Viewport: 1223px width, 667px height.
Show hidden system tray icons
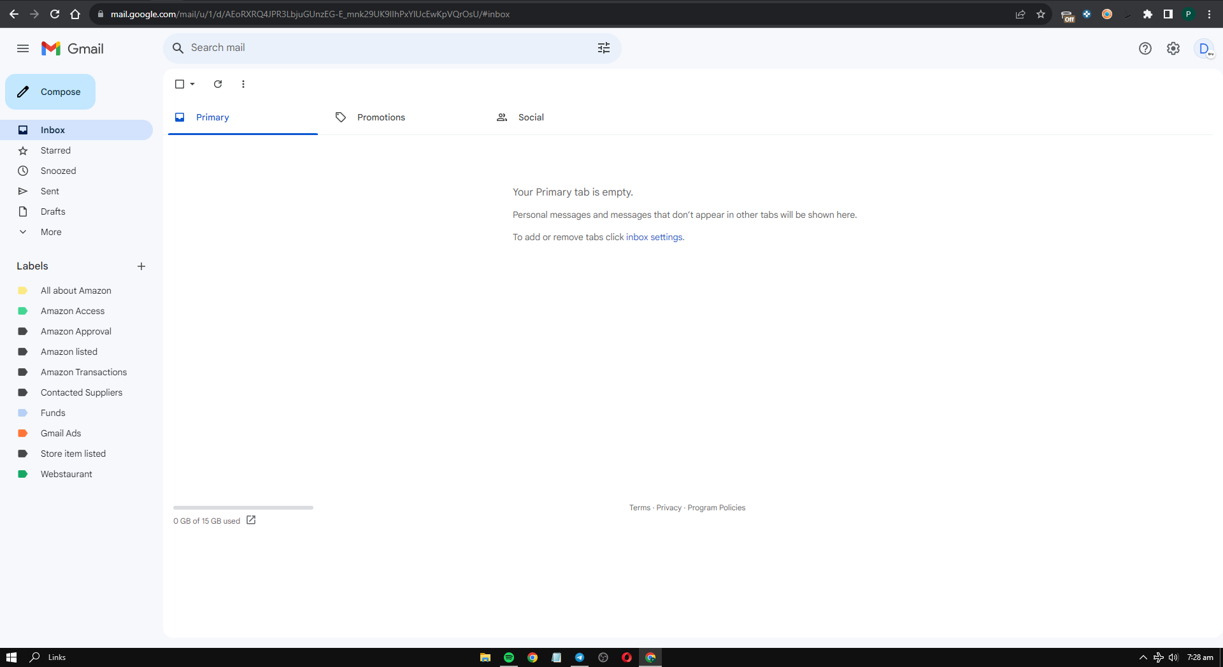pos(1143,657)
